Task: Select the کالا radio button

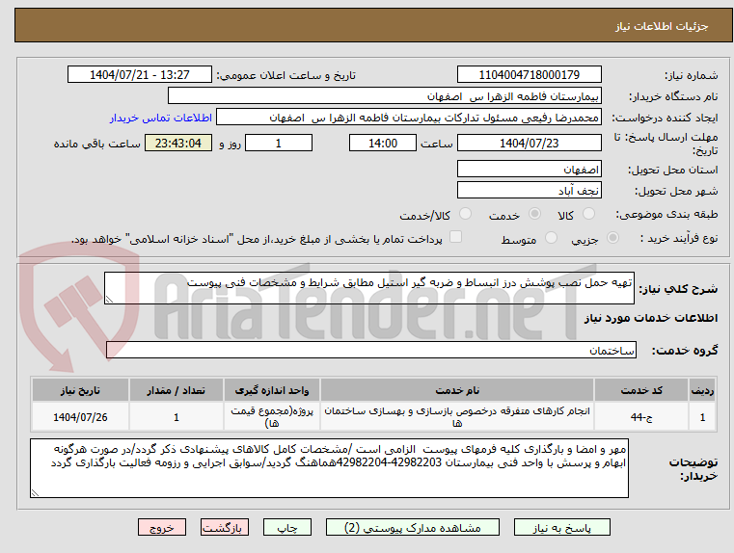Action: [588, 214]
